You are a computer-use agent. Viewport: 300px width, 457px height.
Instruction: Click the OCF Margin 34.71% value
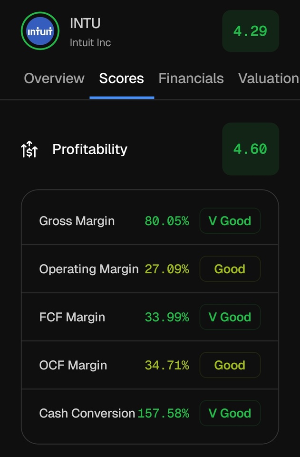click(167, 365)
